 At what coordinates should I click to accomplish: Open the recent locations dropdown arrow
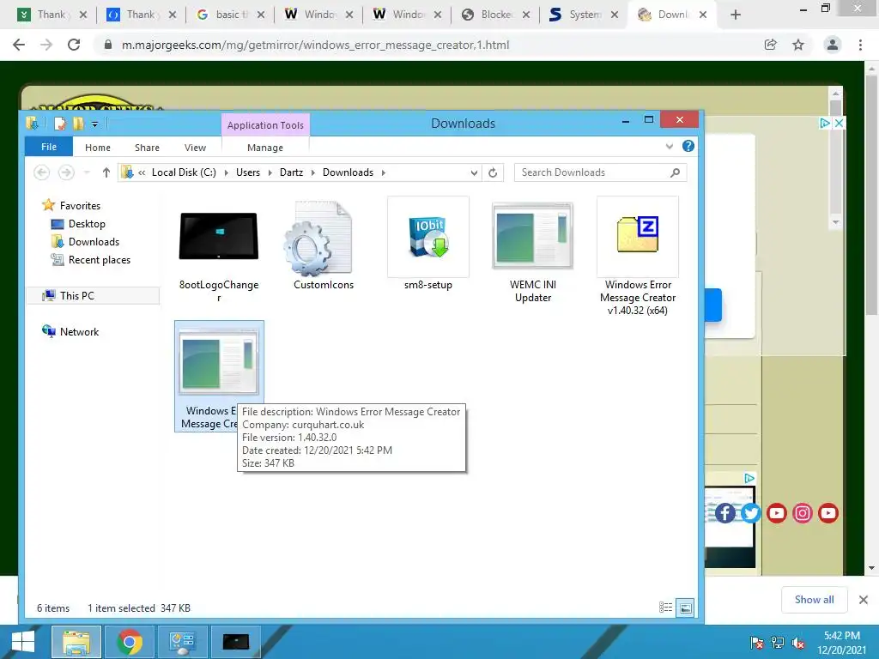(x=87, y=172)
